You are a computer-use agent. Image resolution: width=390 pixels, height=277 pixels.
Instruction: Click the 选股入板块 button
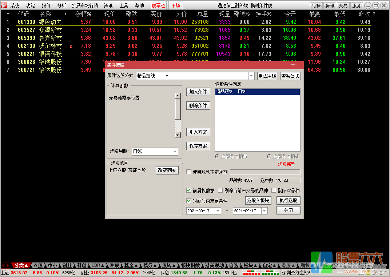coord(258,201)
